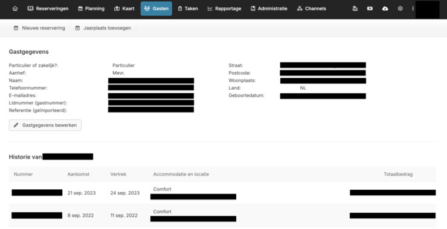This screenshot has width=447, height=229.
Task: Click the cash register icon
Action: pyautogui.click(x=355, y=8)
